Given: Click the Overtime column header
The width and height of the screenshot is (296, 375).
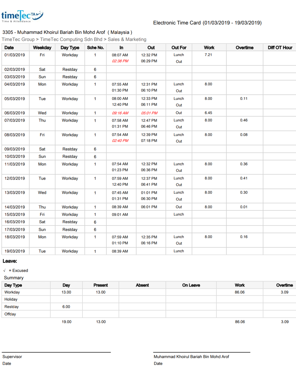Looking at the screenshot, I should click(245, 47).
